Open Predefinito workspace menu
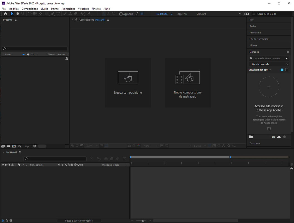Screen dimensions: 294x223 tap(171, 14)
